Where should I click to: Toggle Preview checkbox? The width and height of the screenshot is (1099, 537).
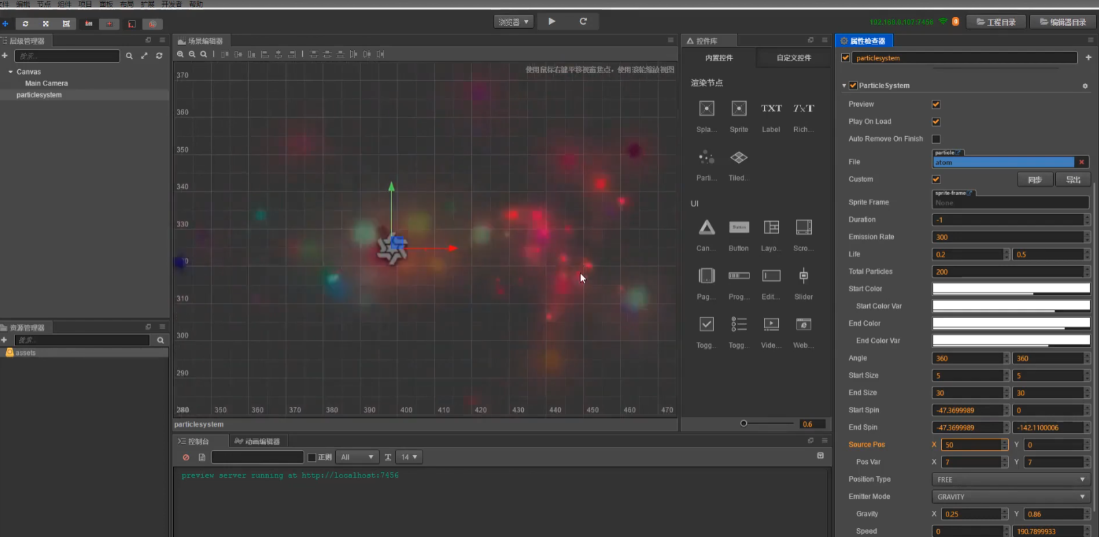(936, 105)
